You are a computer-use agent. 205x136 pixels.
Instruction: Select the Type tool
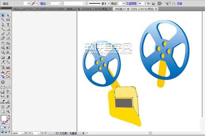[x=8, y=25]
